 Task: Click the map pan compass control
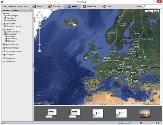[x=39, y=15]
